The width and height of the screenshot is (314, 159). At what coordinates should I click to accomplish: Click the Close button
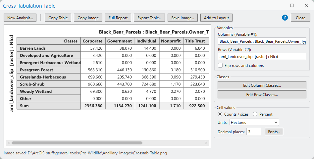pyautogui.click(x=300, y=18)
